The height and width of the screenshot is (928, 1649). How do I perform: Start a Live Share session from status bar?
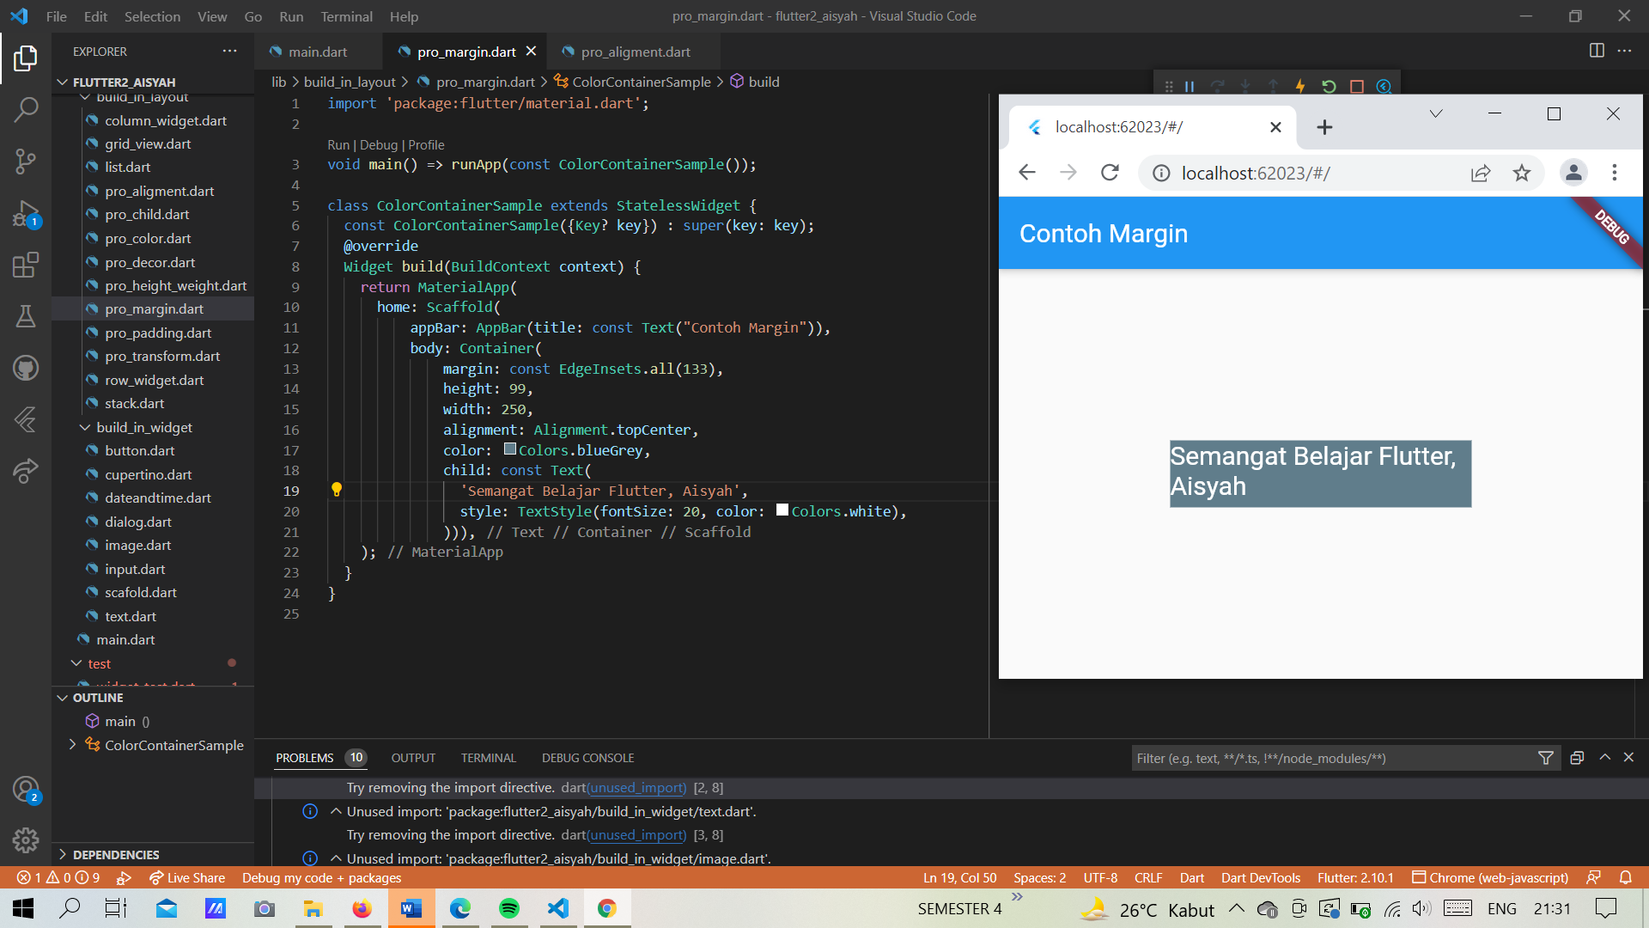coord(186,877)
